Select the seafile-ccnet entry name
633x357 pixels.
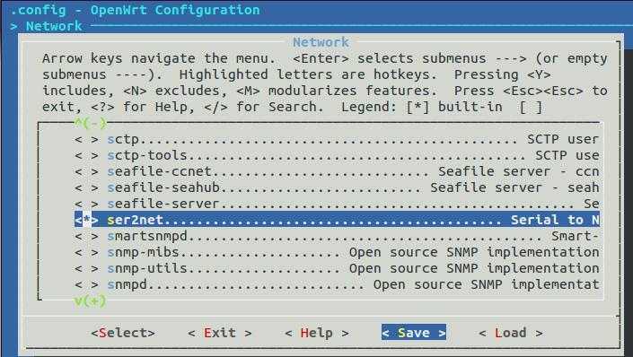[x=160, y=171]
